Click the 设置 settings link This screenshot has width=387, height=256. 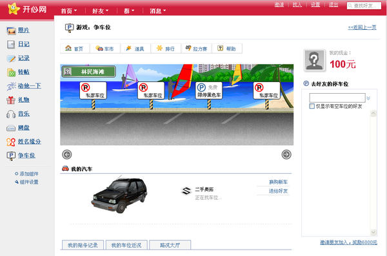coord(315,5)
